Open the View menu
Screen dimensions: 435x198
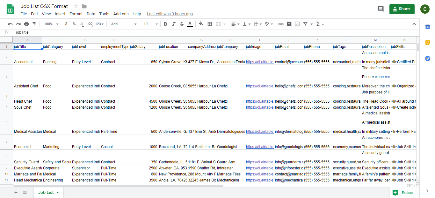coord(46,14)
